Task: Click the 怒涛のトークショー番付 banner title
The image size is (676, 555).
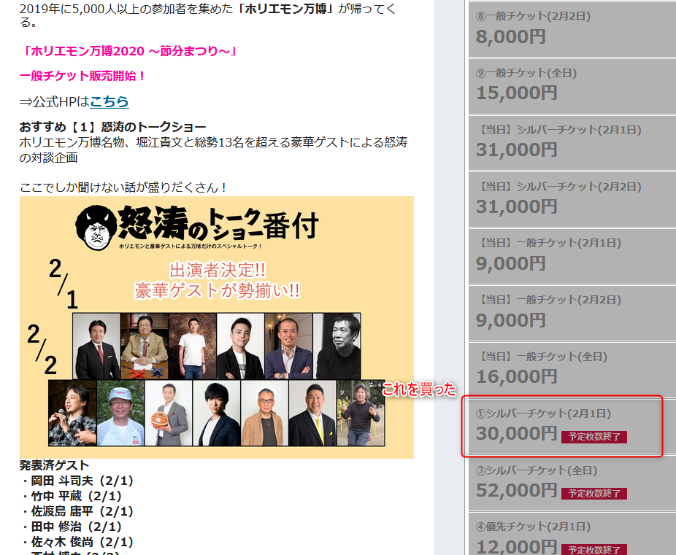Action: (x=218, y=225)
